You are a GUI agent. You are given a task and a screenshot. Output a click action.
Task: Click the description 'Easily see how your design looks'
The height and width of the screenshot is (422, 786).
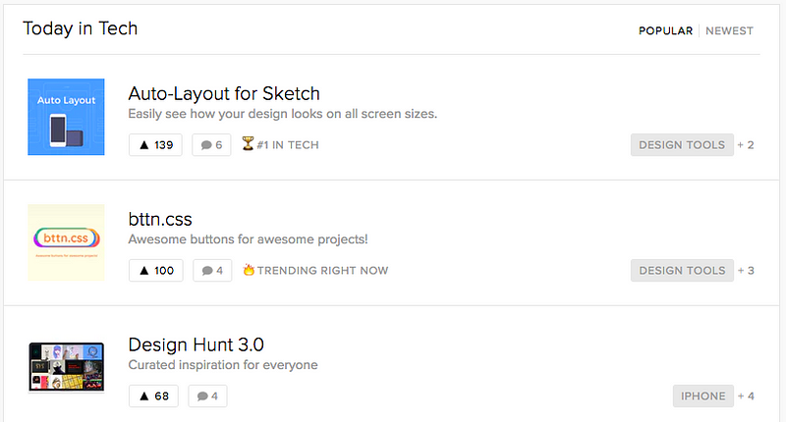click(x=283, y=114)
